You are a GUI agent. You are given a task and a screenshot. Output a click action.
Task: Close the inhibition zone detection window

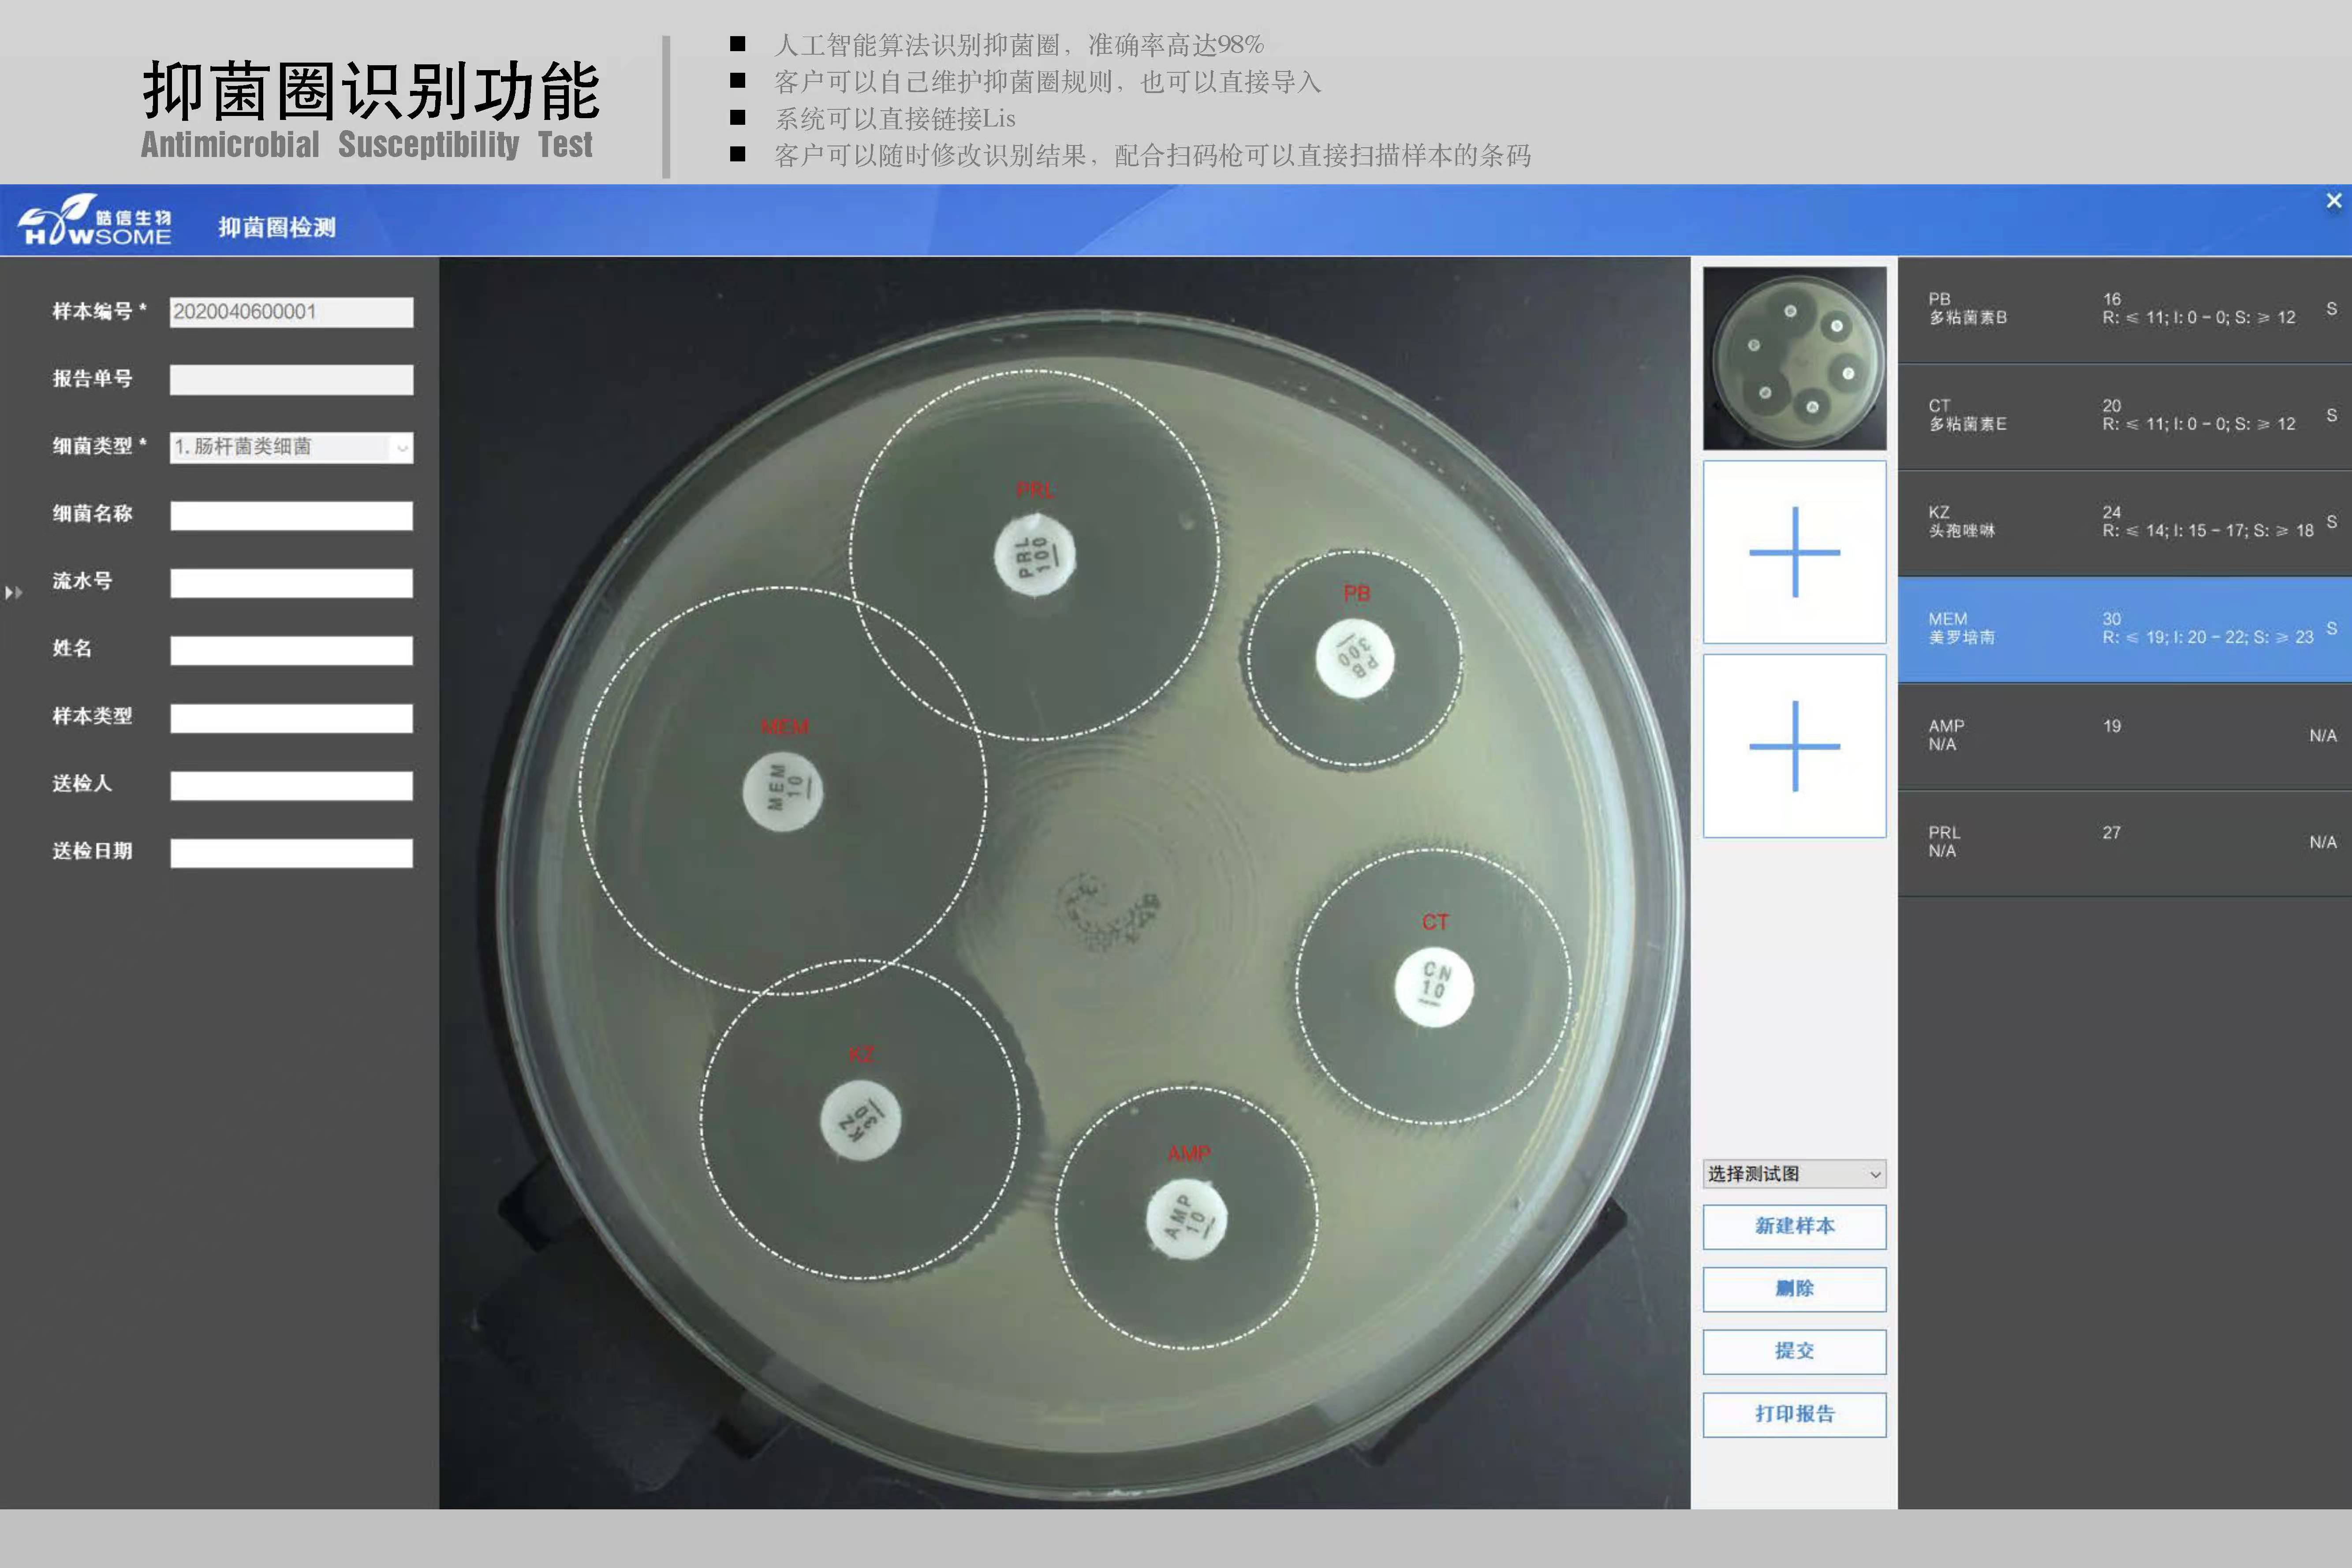pyautogui.click(x=2333, y=201)
